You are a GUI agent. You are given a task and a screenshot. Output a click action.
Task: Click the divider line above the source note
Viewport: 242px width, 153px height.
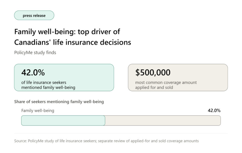coord(121,133)
